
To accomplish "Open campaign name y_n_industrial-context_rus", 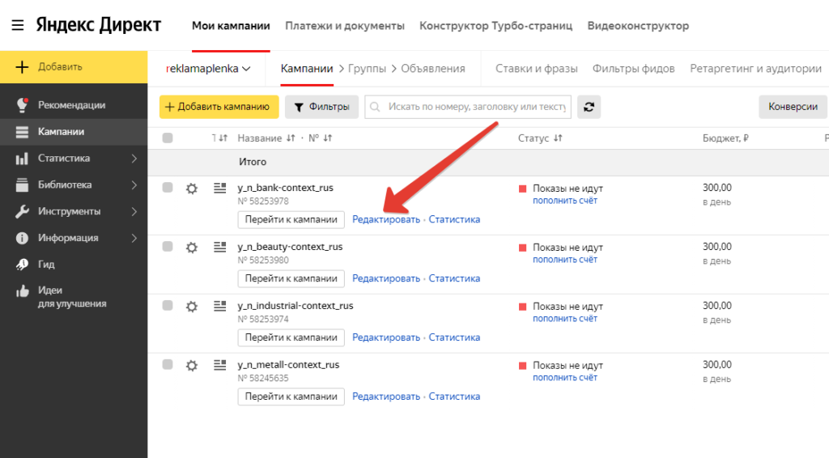I will pyautogui.click(x=295, y=306).
